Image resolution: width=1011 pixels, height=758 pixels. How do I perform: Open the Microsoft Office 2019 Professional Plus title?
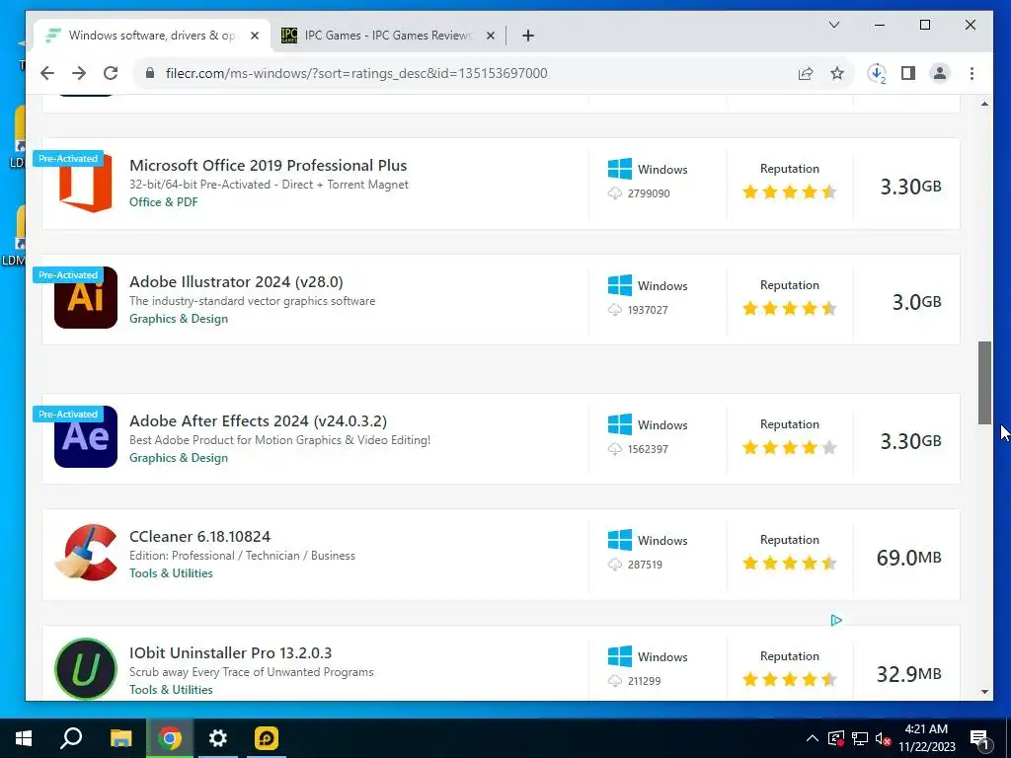268,165
